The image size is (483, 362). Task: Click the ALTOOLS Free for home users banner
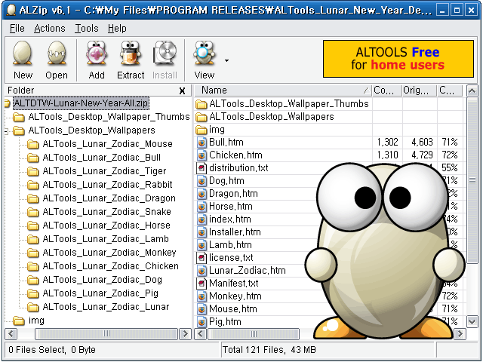398,59
